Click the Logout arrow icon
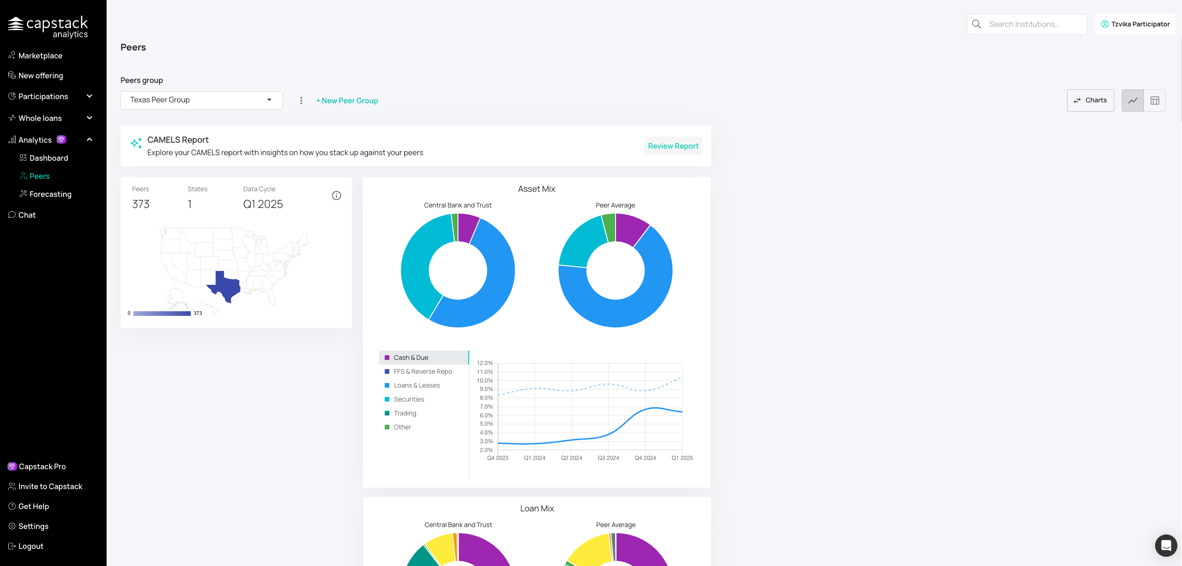Image resolution: width=1182 pixels, height=566 pixels. (x=12, y=546)
